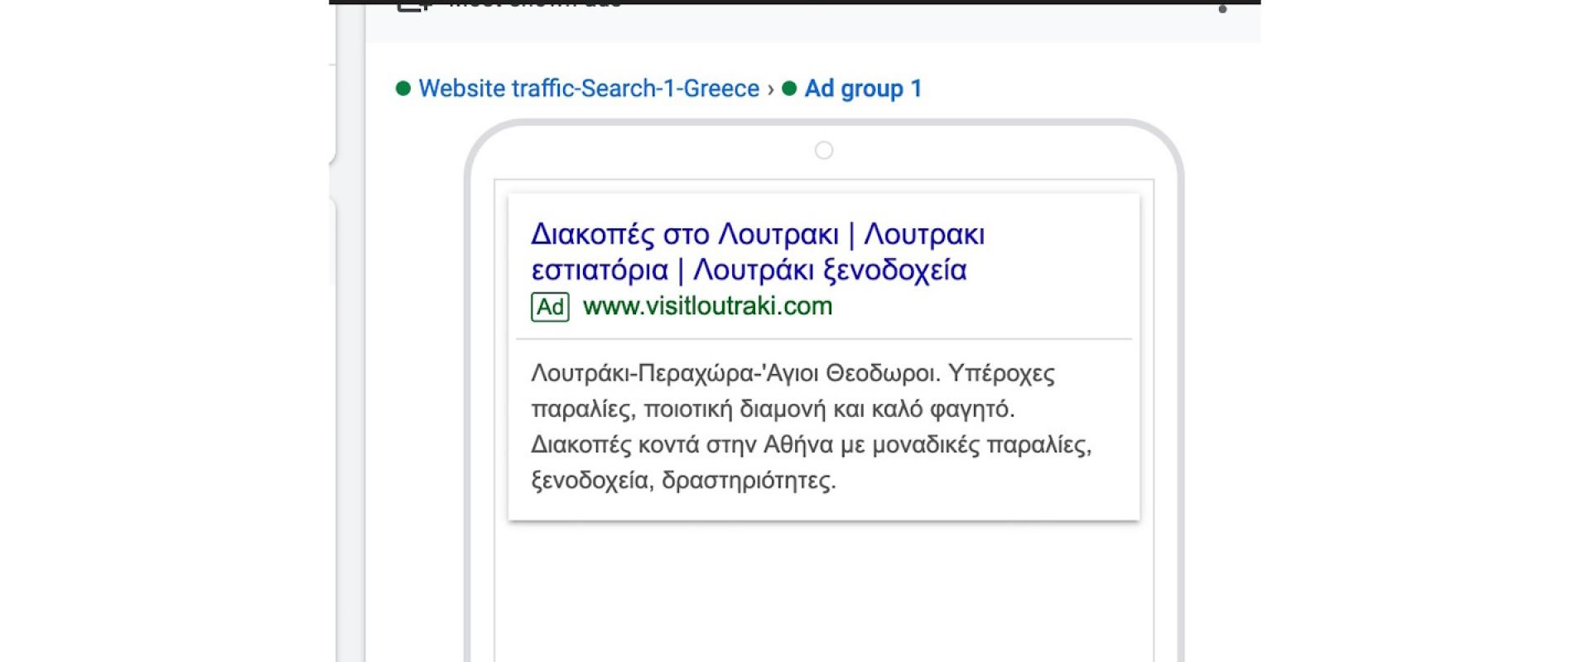The image size is (1590, 662).
Task: Click the headline part "Διακοπές στο Λουτρακι"
Action: coord(684,235)
